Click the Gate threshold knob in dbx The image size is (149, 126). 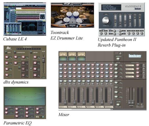[7, 57]
